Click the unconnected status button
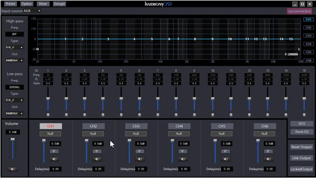 (299, 11)
